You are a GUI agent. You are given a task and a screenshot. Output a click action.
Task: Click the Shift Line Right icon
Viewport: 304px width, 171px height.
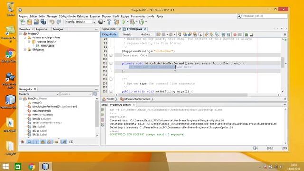[x=228, y=35]
